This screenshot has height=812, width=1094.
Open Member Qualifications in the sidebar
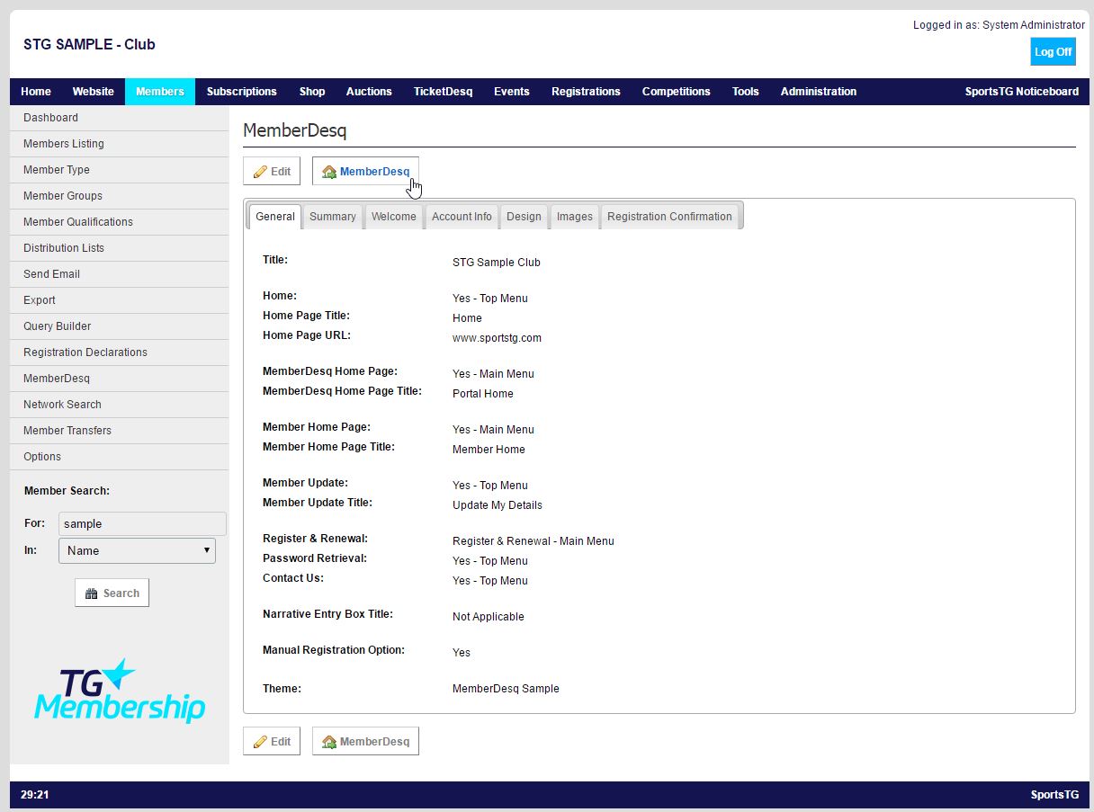click(120, 222)
